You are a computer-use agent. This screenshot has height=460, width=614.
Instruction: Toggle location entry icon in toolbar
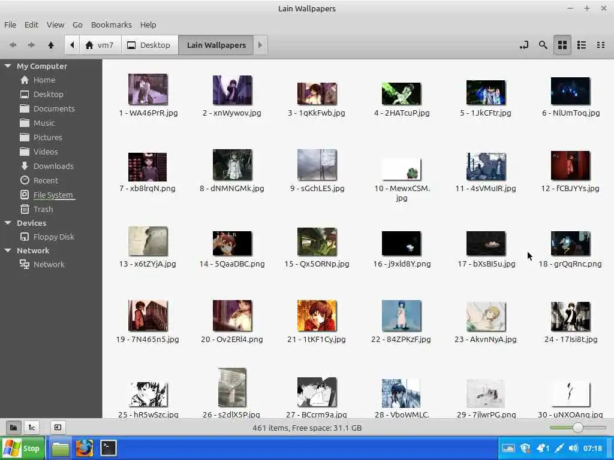click(x=524, y=45)
